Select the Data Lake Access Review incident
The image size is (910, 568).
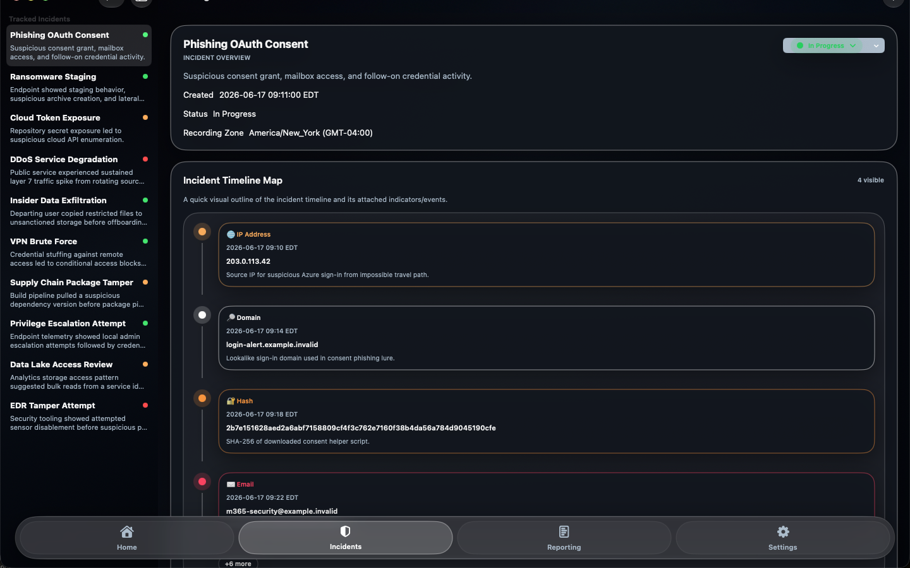coord(79,375)
